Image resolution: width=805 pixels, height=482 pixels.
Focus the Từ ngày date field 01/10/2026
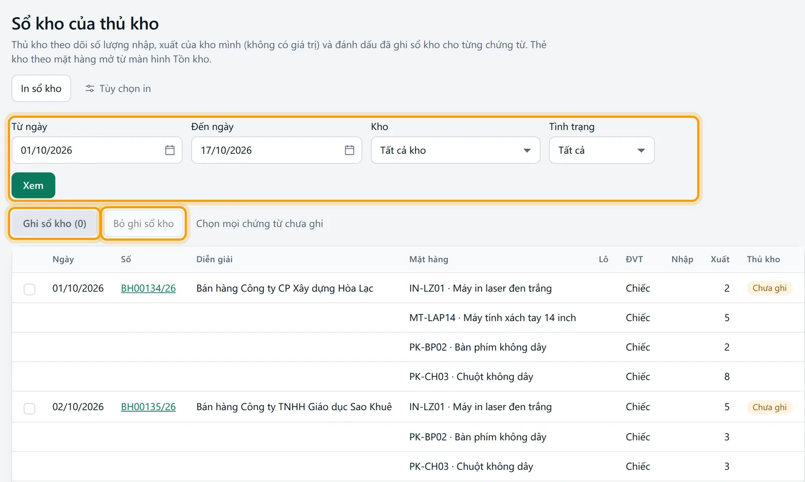click(97, 150)
